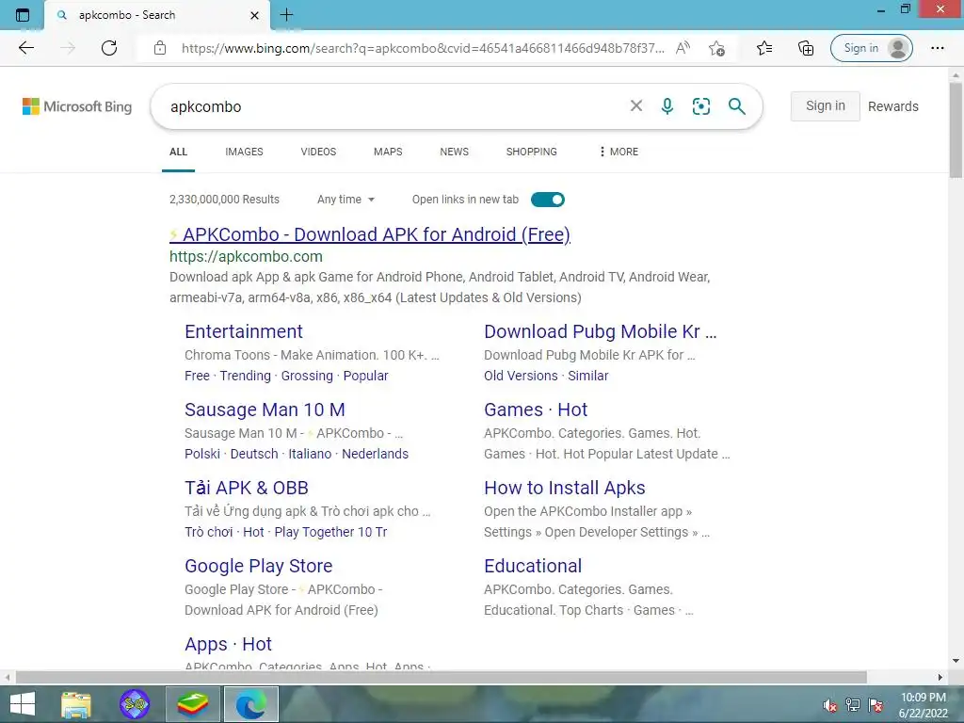Click the vertical scrollbar thumb
The width and height of the screenshot is (964, 723).
coord(956,129)
